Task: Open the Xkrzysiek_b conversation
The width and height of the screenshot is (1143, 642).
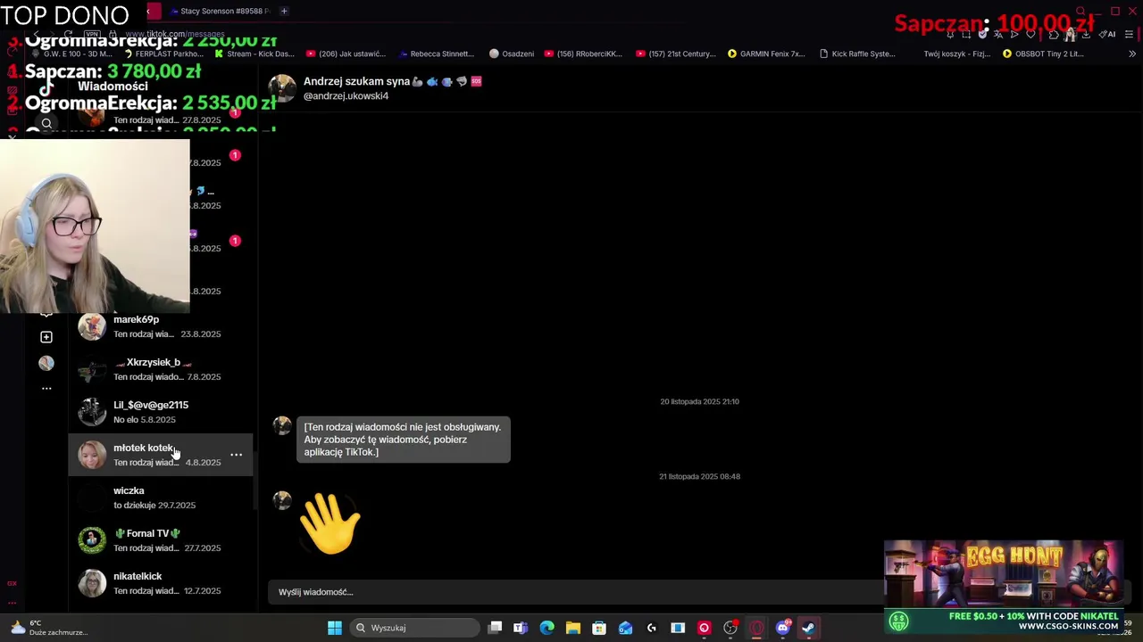Action: click(x=161, y=369)
